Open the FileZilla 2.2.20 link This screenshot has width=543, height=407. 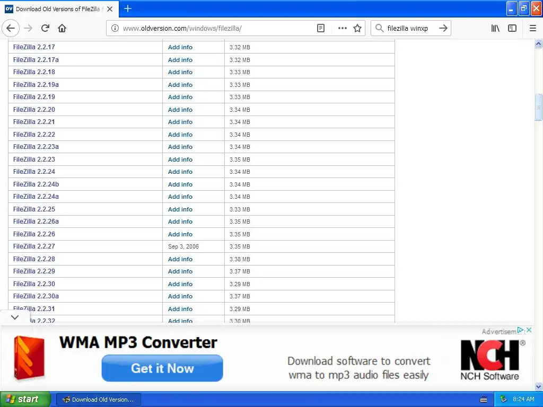(34, 109)
